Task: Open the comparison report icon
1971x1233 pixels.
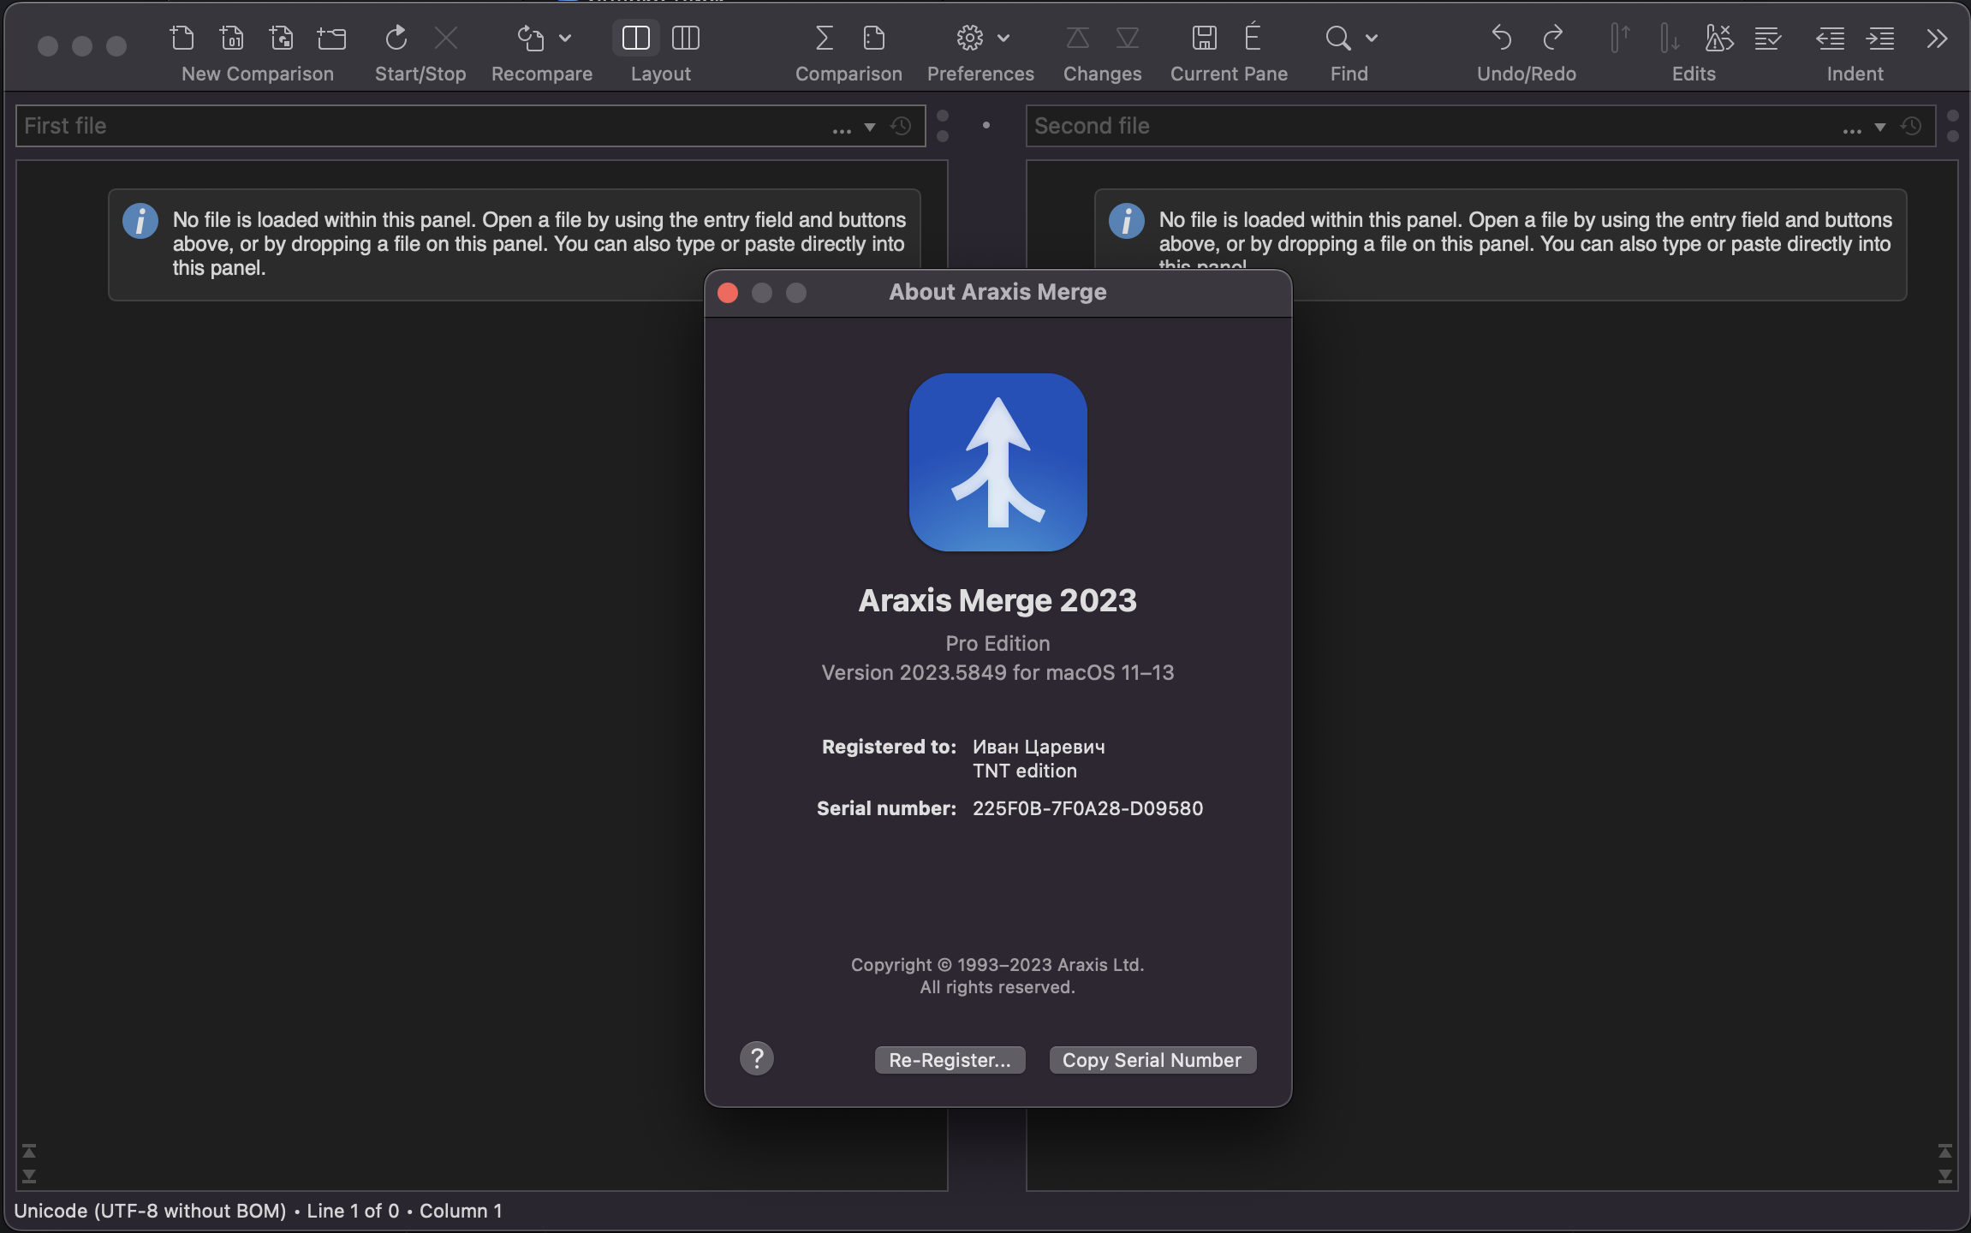Action: tap(874, 38)
